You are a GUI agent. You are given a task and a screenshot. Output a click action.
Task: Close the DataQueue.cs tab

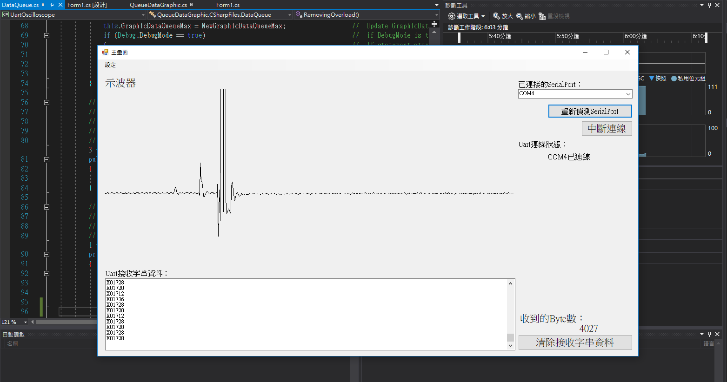tap(60, 5)
